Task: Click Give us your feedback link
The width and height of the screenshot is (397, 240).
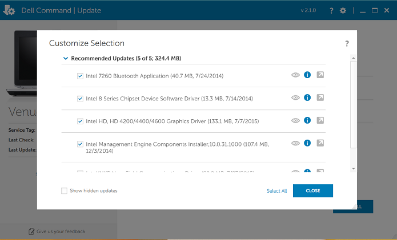Action: tap(61, 231)
